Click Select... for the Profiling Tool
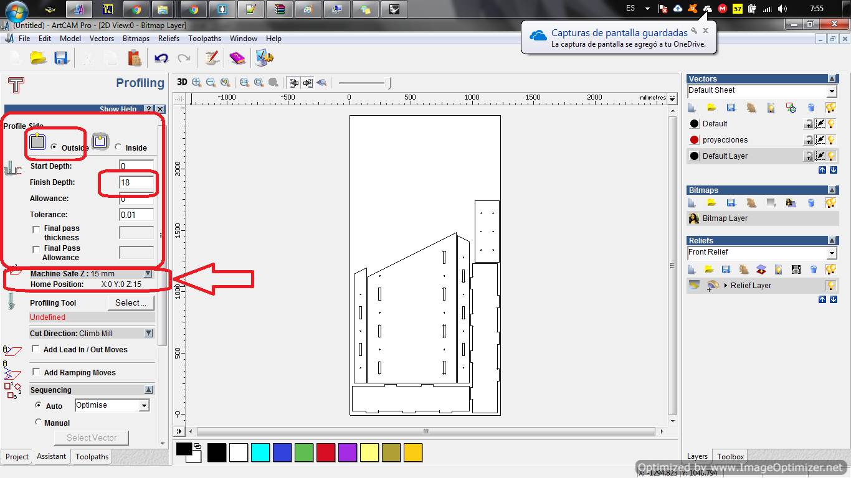851x478 pixels. [x=131, y=303]
